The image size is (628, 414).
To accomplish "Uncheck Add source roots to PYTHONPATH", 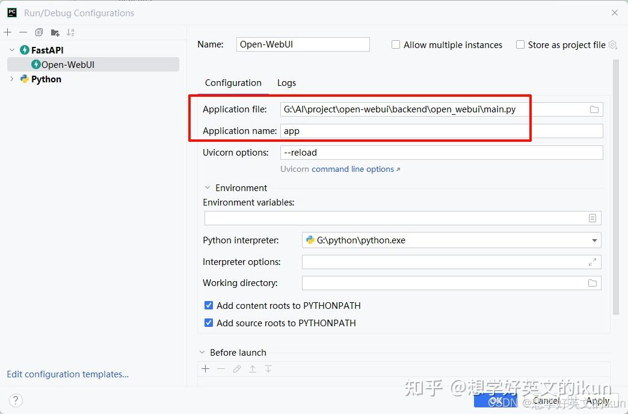I will pos(209,323).
